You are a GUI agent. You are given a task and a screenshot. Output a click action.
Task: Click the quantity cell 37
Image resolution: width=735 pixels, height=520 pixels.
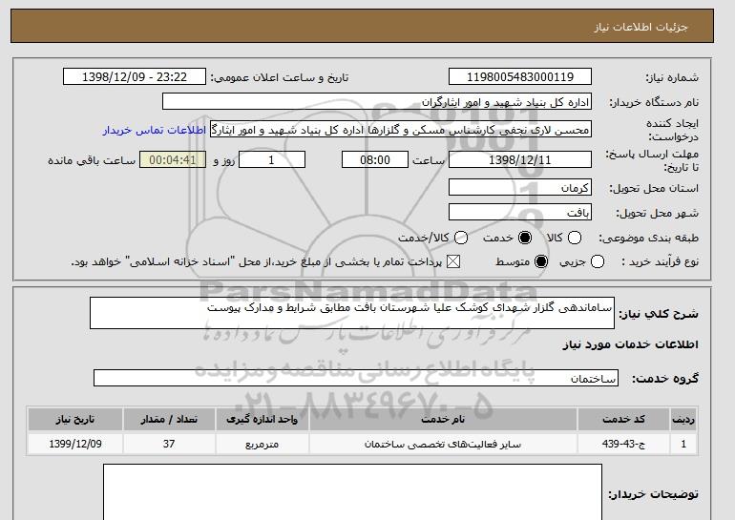(x=169, y=444)
